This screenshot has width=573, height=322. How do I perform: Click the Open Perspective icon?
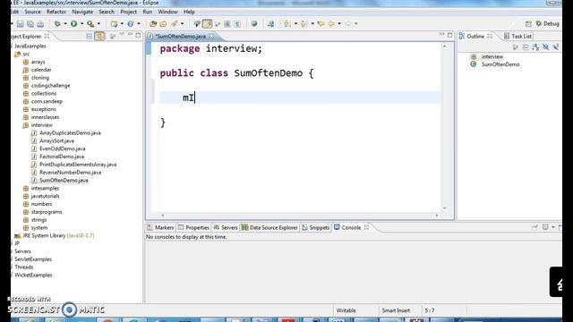coord(528,24)
